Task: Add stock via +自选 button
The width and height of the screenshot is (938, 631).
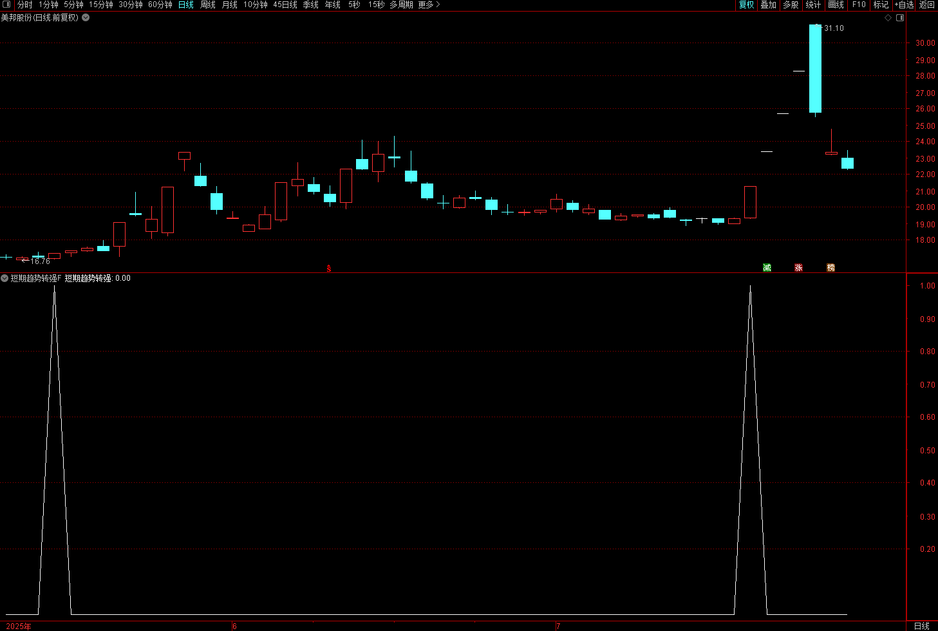Action: (905, 5)
